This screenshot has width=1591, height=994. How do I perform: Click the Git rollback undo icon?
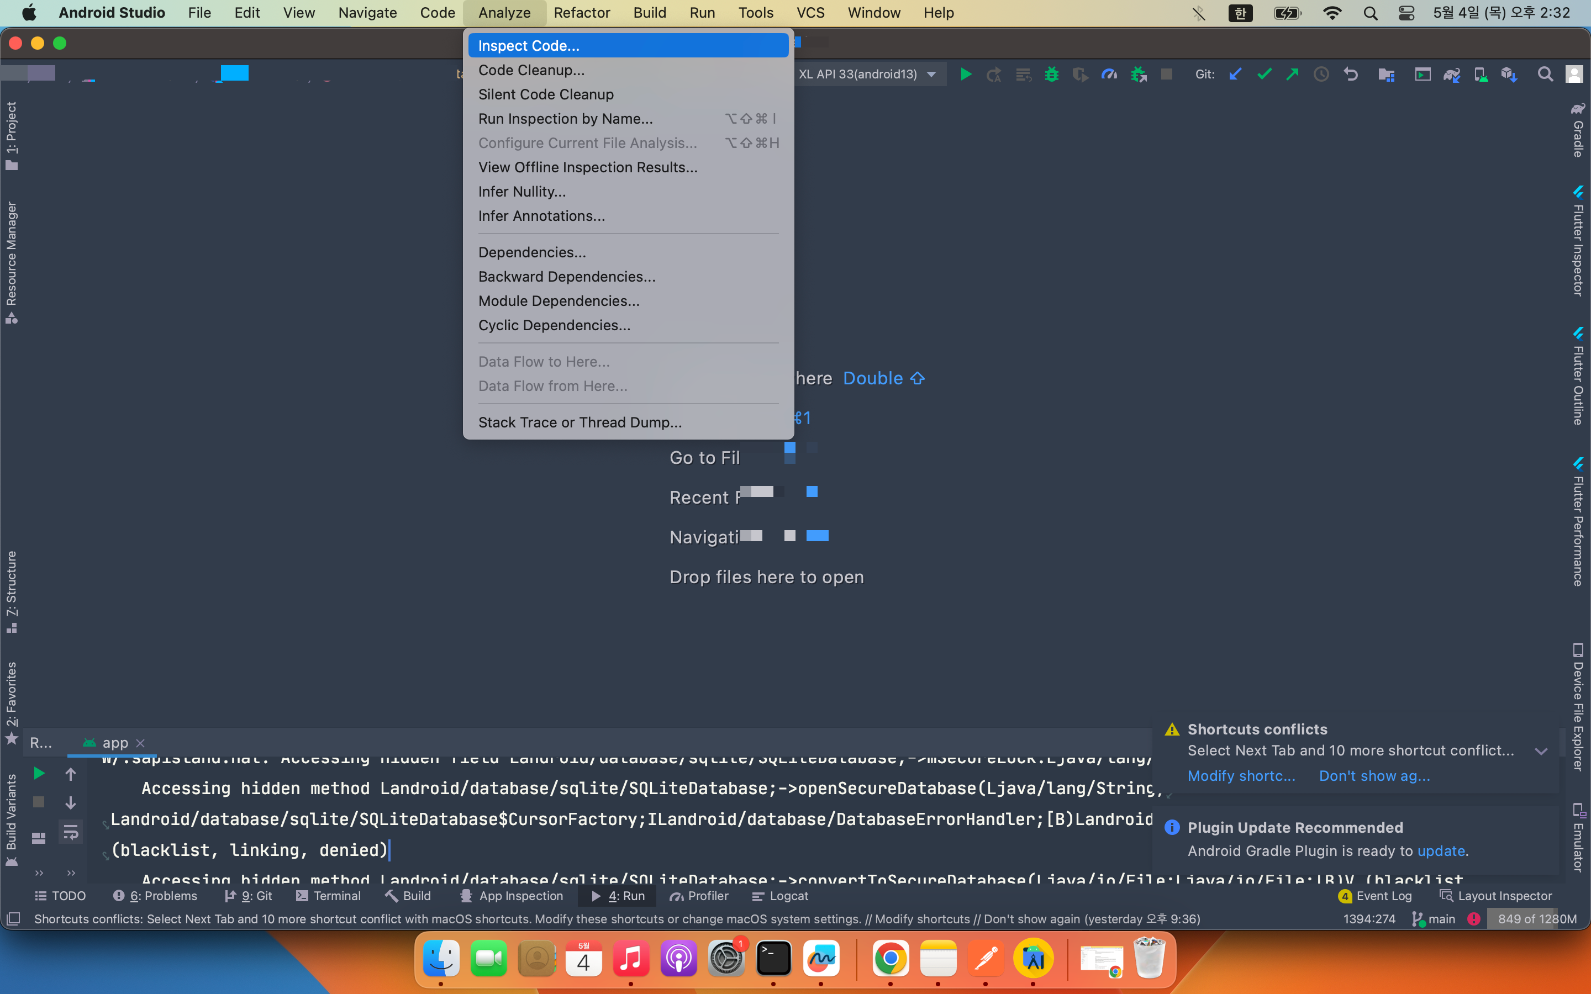1350,75
